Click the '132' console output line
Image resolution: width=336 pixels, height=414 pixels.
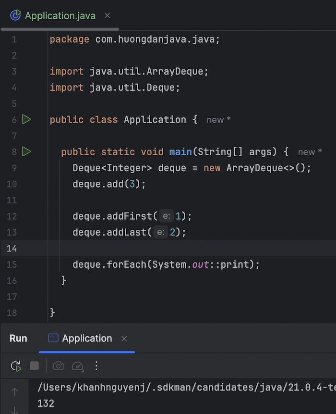pos(46,403)
